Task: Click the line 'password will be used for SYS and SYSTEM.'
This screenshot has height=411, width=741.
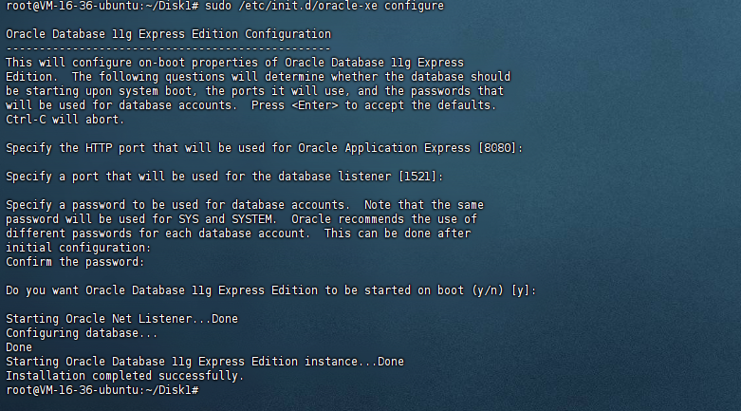Action: coord(241,219)
